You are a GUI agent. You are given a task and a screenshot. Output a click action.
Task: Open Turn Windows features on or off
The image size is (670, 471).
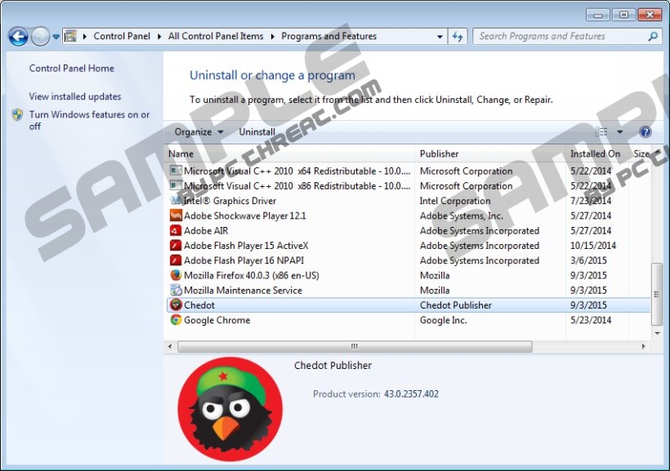[89, 121]
